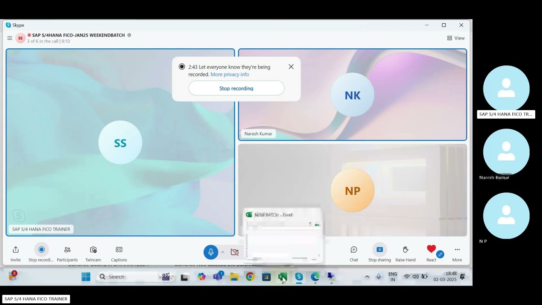Mute the microphone
The height and width of the screenshot is (305, 542).
210,252
